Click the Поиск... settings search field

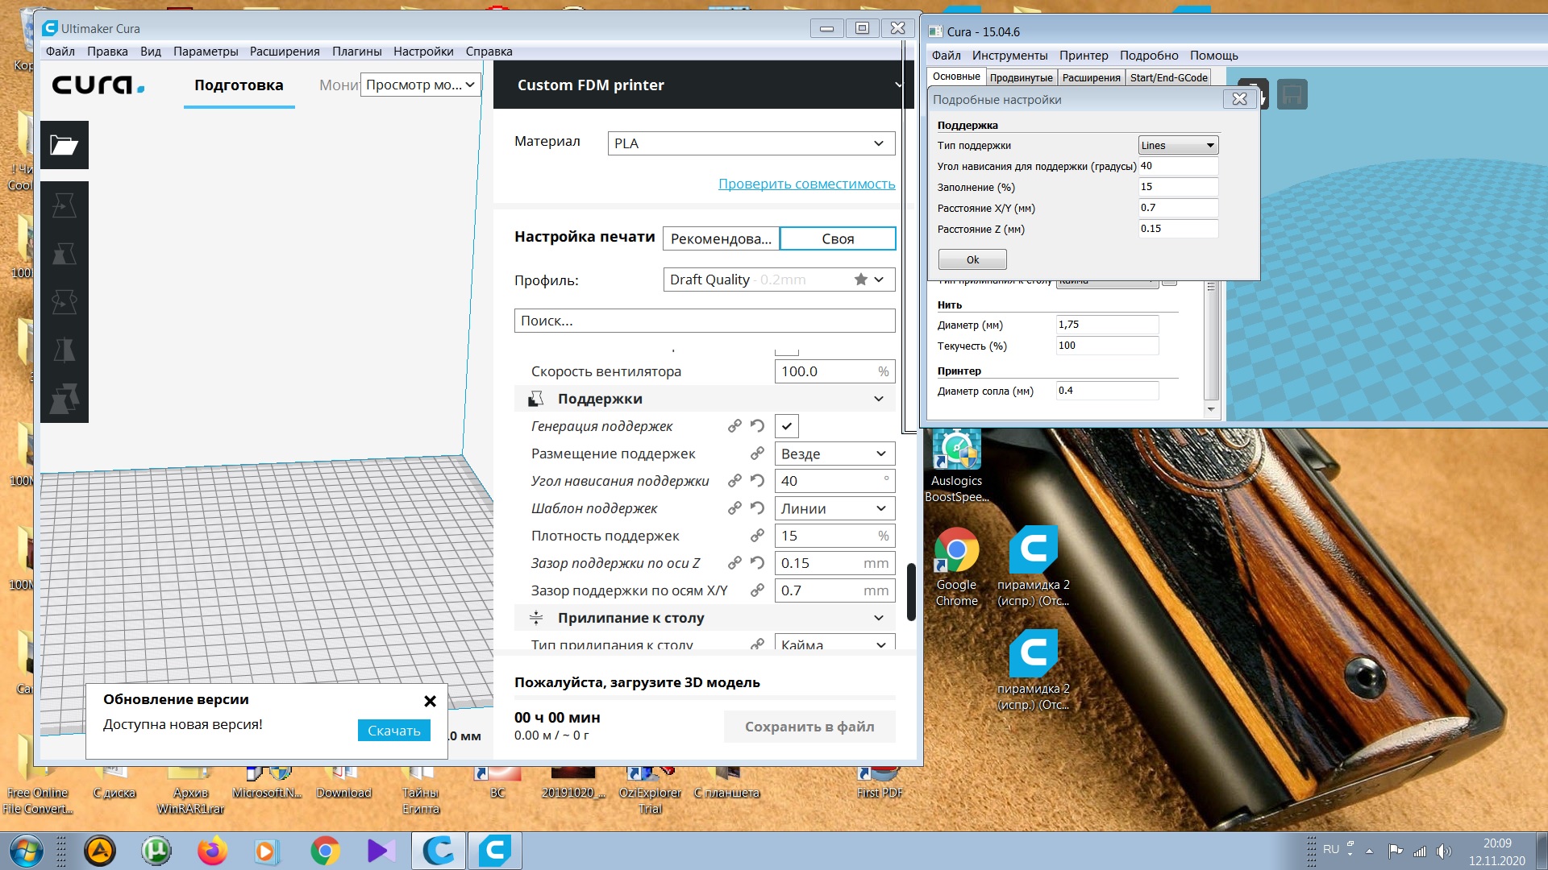[705, 321]
